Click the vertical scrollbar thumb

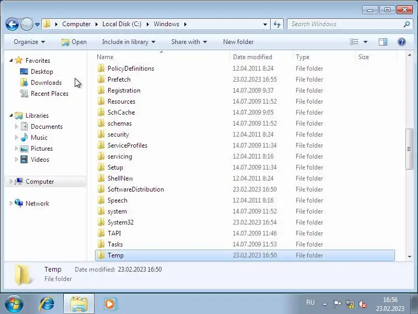(x=409, y=149)
